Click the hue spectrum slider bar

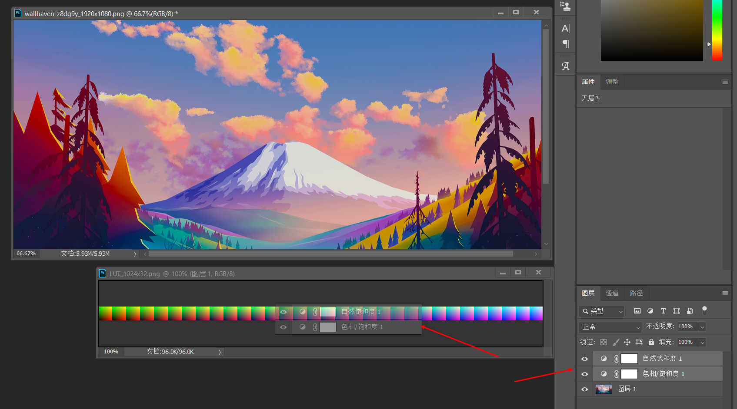coord(717,30)
